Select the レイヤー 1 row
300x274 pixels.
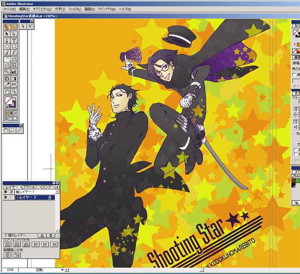[x=35, y=192]
